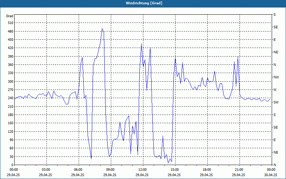Pick the 390 y-axis value
286x179 pixels.
[11, 57]
